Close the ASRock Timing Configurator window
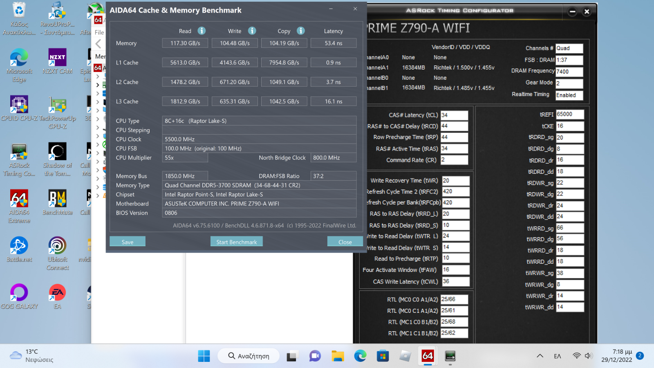The height and width of the screenshot is (368, 654). tap(587, 11)
